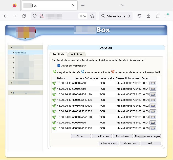
Task: Open the Firefox hamburger menu
Action: pyautogui.click(x=167, y=16)
